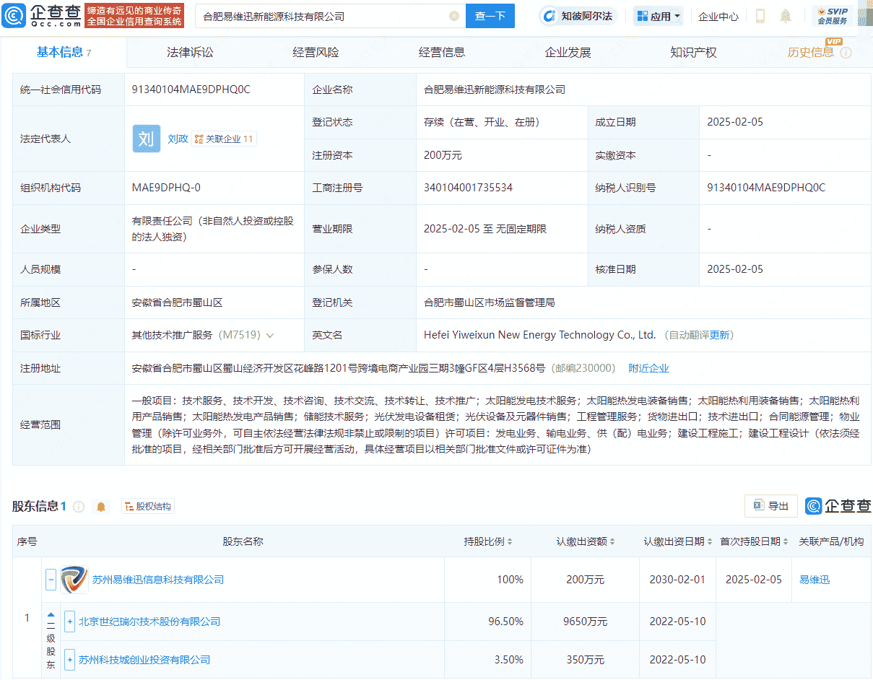View info icon next to 历史信息
This screenshot has width=873, height=680.
[x=845, y=53]
